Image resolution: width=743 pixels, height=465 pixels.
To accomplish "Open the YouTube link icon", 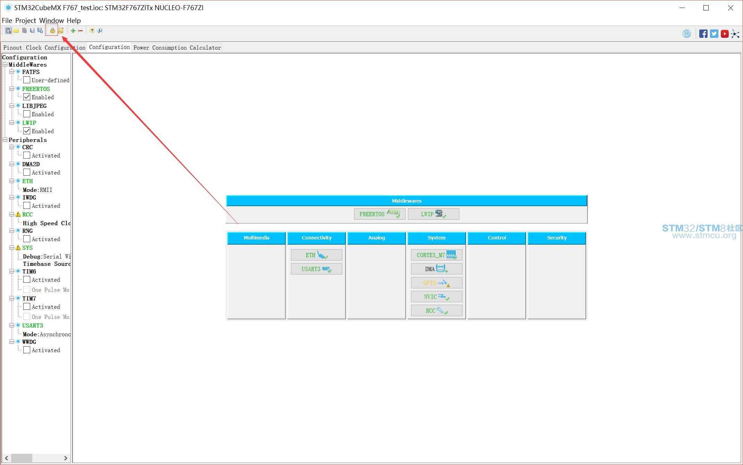I will pyautogui.click(x=725, y=34).
